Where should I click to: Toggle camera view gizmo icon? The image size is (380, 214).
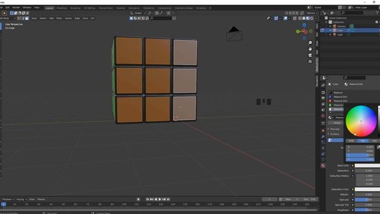point(310,55)
